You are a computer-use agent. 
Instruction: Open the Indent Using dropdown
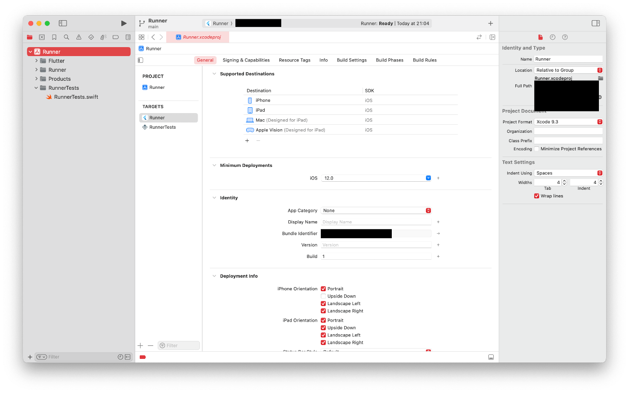568,173
